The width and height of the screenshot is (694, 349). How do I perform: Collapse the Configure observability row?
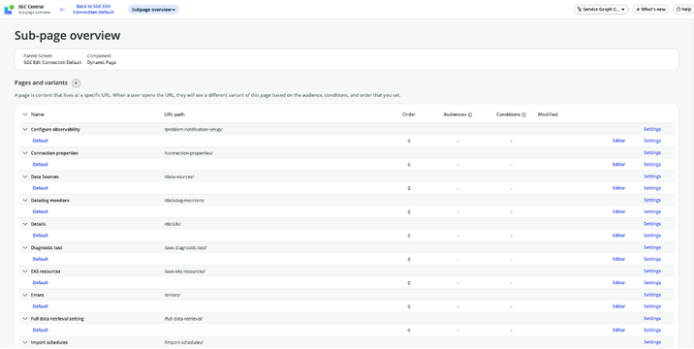coord(25,129)
